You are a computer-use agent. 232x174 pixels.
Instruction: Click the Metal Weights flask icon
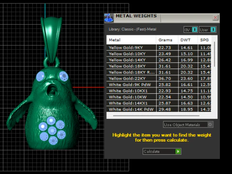109,18
